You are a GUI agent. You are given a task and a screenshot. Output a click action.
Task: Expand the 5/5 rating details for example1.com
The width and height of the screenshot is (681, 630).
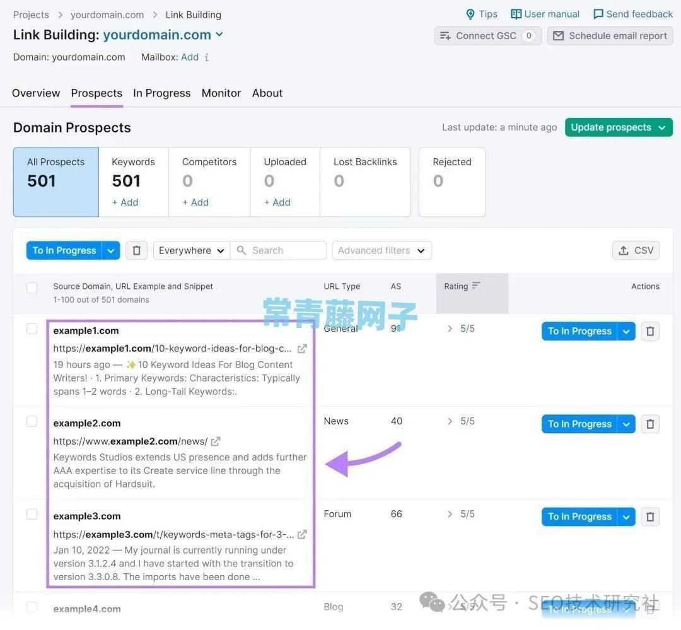tap(450, 329)
